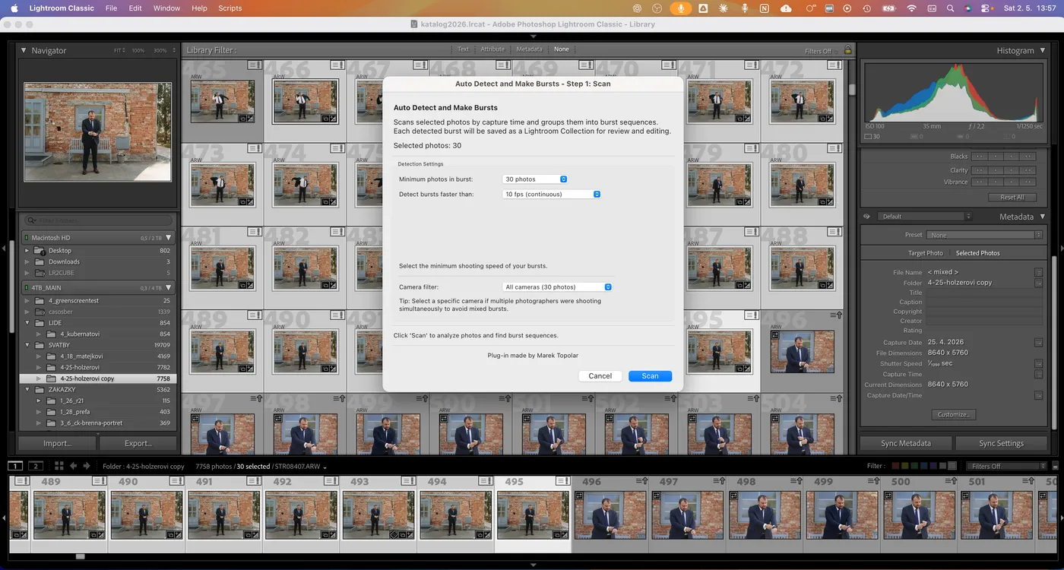The height and width of the screenshot is (570, 1064).
Task: Open the Lightroom Classic app menu
Action: click(62, 8)
